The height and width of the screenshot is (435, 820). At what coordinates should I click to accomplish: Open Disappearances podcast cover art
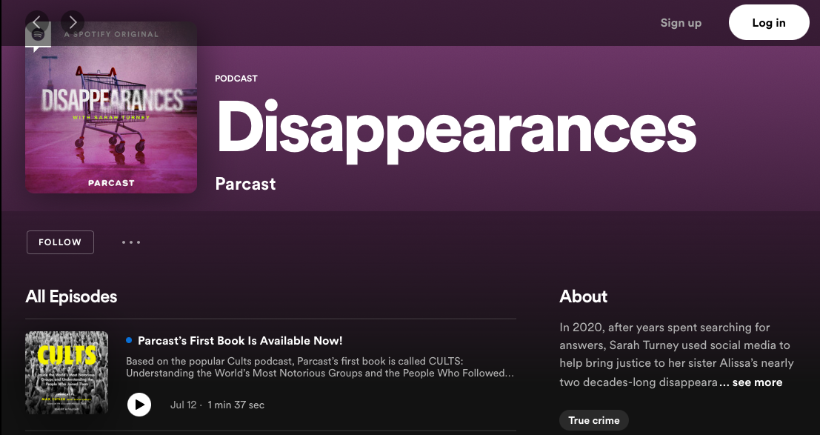tap(111, 108)
